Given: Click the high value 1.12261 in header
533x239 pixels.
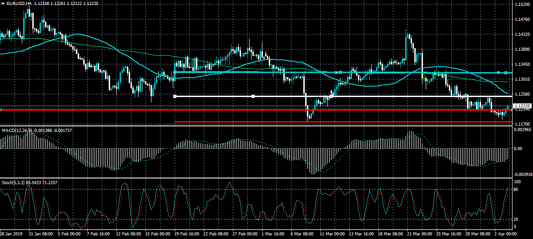Looking at the screenshot, I should [x=59, y=3].
